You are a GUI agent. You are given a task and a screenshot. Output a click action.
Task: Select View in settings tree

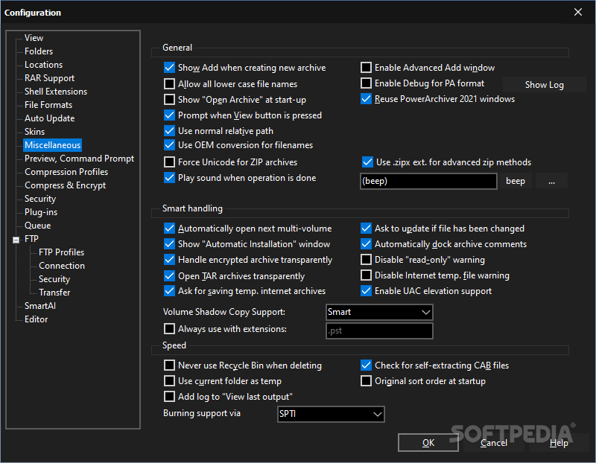coord(34,38)
